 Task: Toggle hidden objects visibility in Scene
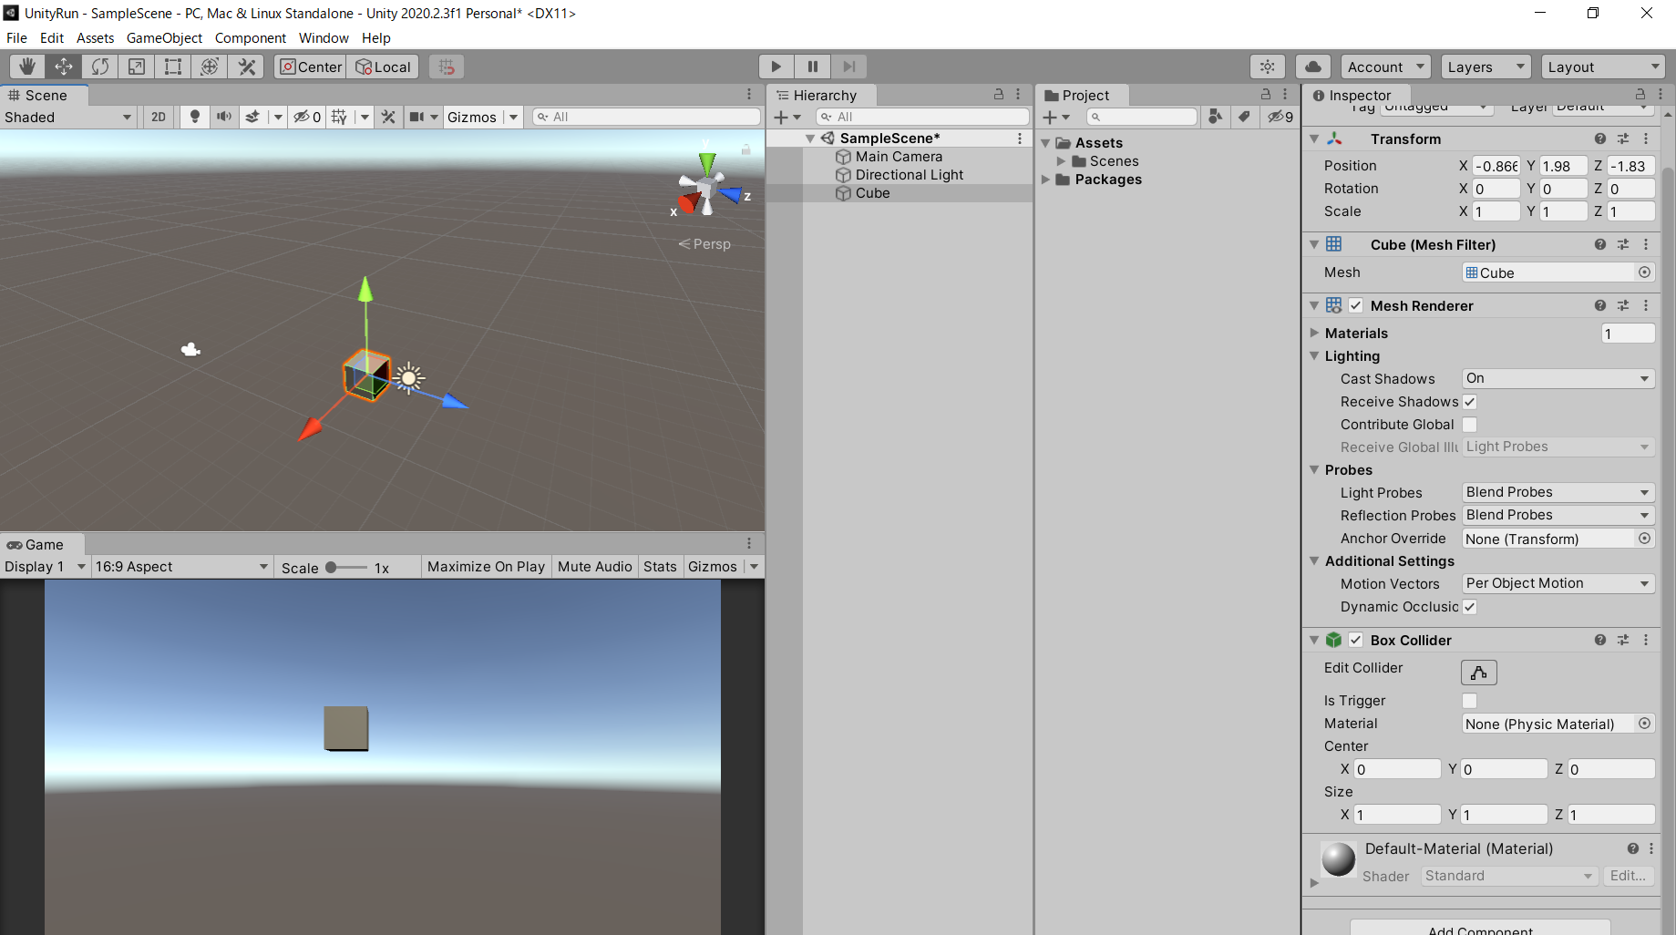coord(306,117)
